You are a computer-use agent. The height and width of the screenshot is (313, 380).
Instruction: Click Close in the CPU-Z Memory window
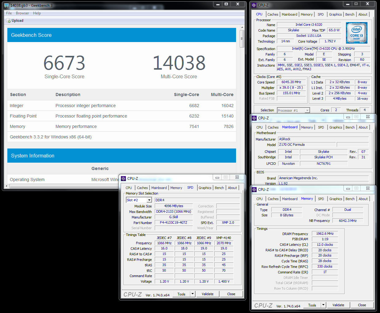pos(362,305)
